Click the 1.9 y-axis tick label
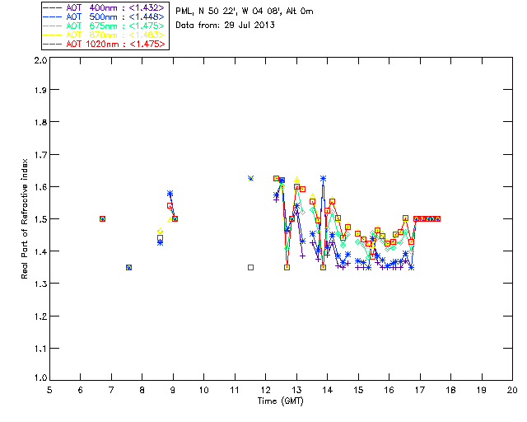 click(x=40, y=90)
